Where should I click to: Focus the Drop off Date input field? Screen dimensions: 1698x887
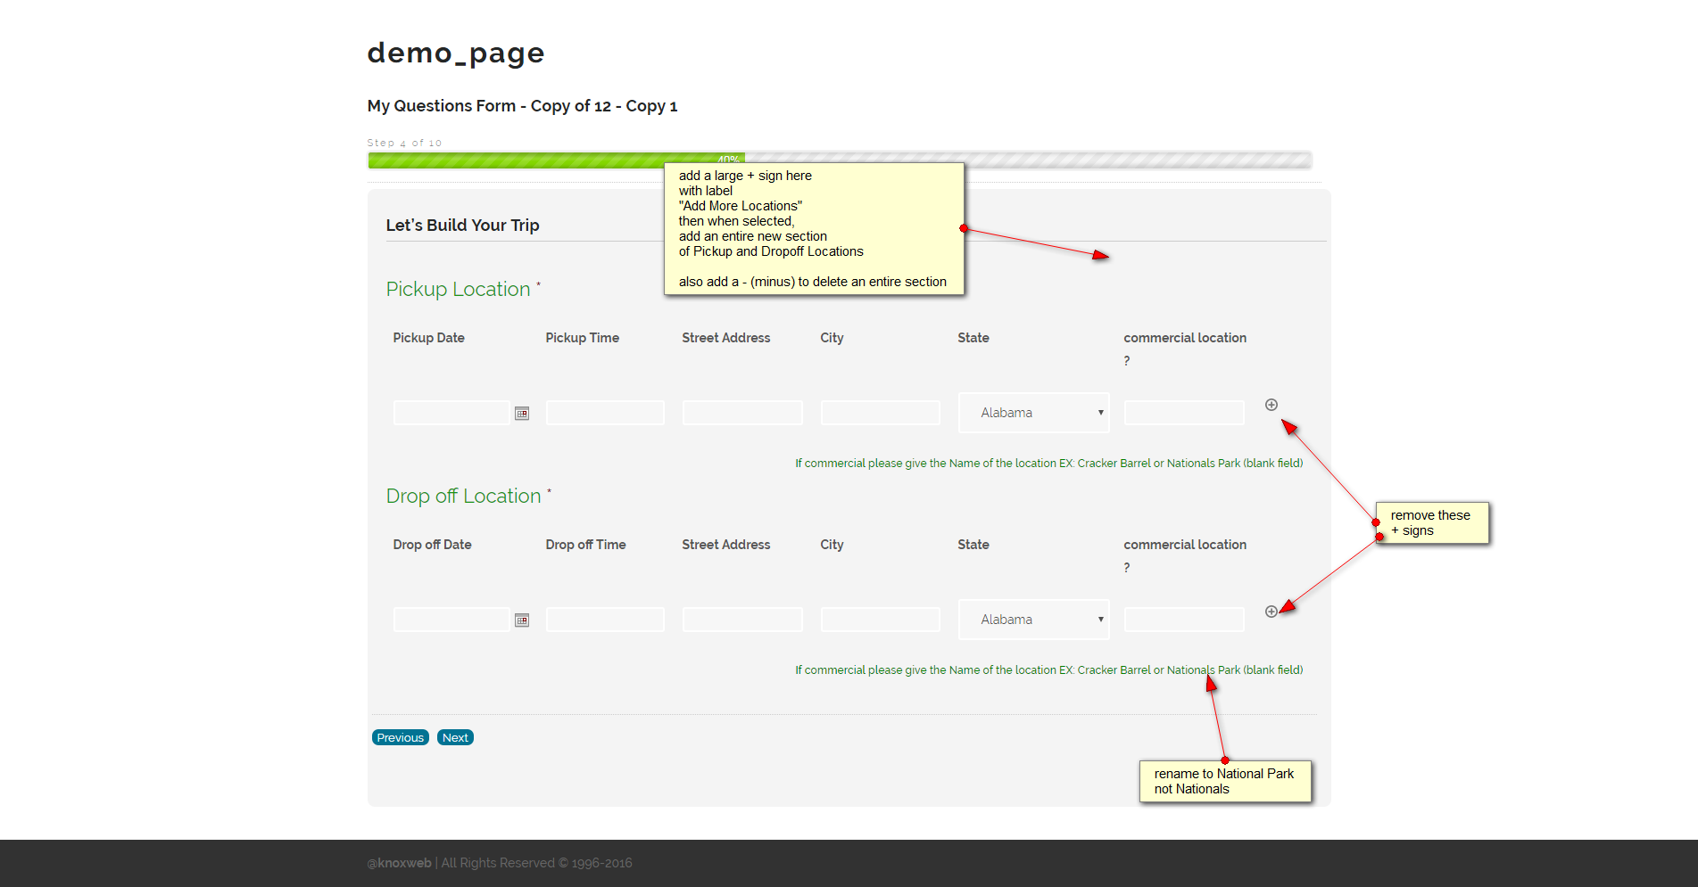pos(451,620)
